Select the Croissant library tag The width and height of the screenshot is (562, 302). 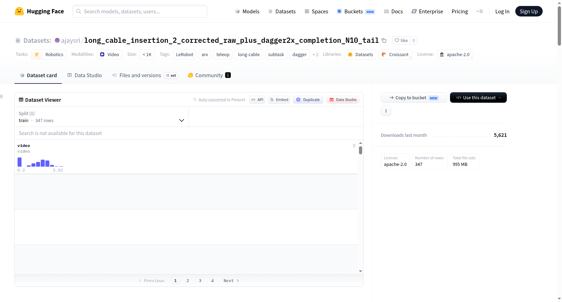(x=395, y=54)
